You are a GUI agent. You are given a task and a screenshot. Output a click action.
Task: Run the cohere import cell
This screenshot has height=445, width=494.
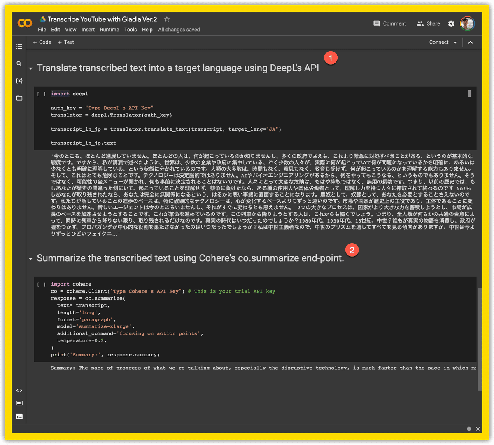pos(42,284)
